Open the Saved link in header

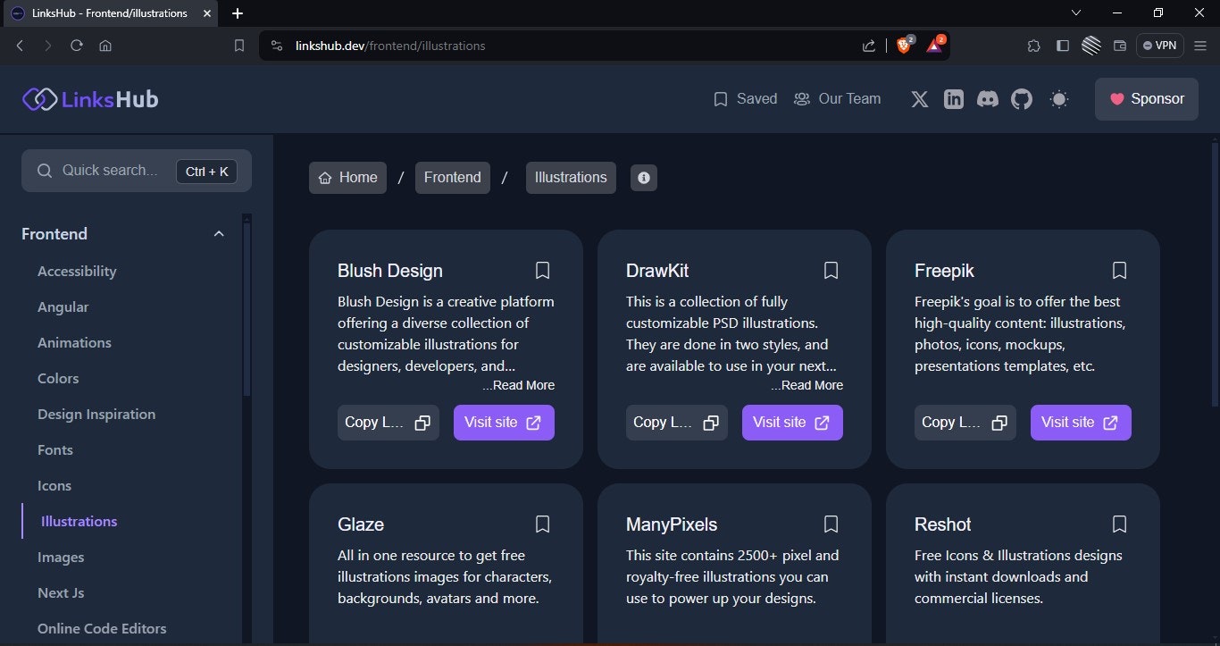tap(746, 99)
